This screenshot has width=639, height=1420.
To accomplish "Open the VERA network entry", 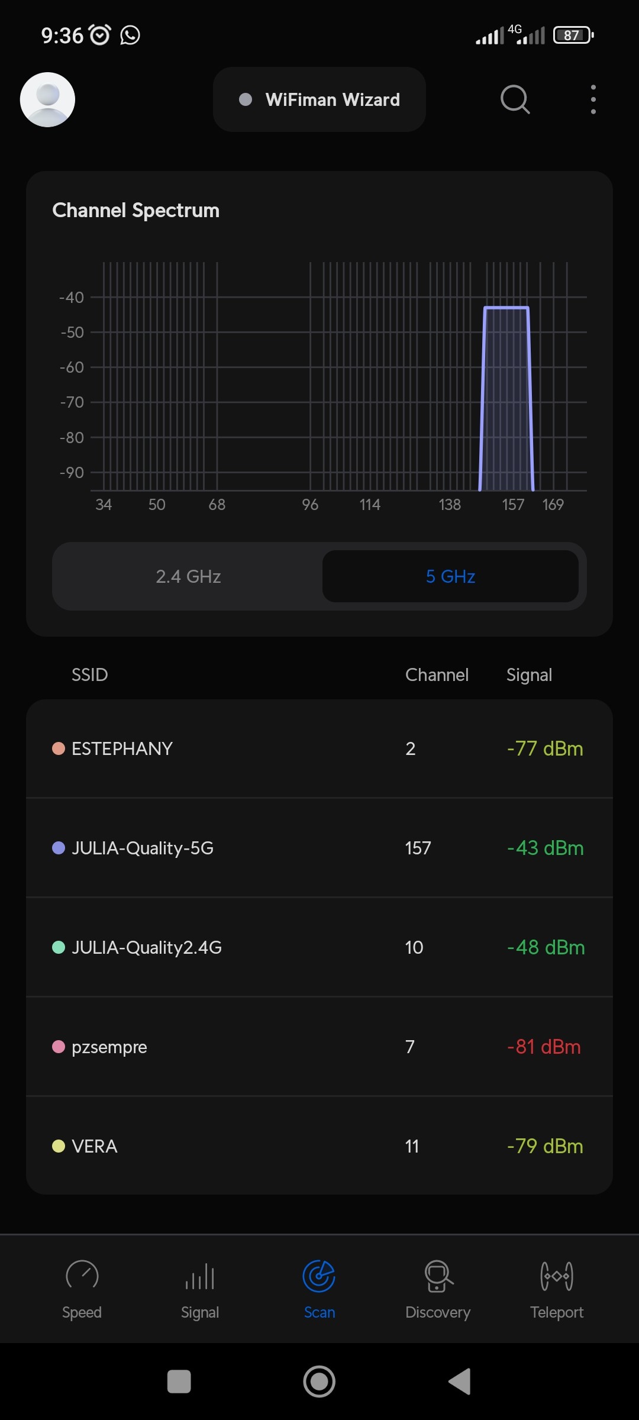I will tap(319, 1146).
